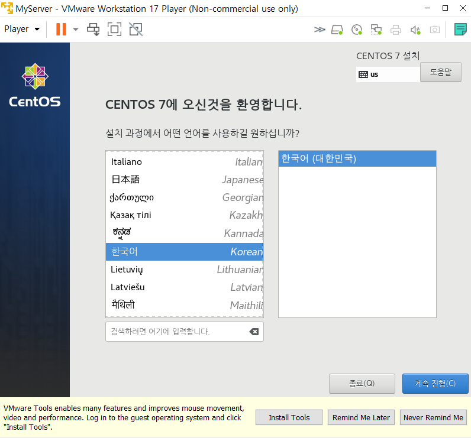Maximize the VMware Player window
This screenshot has width=471, height=438.
[445, 8]
